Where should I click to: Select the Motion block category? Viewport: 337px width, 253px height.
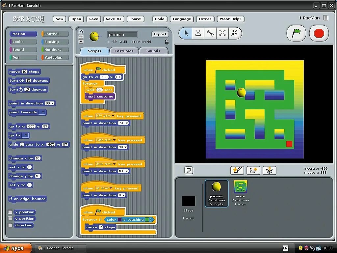[x=23, y=34]
